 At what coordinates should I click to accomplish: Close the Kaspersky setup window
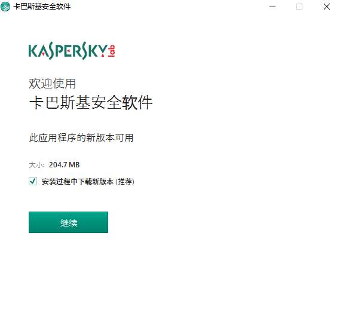[327, 7]
